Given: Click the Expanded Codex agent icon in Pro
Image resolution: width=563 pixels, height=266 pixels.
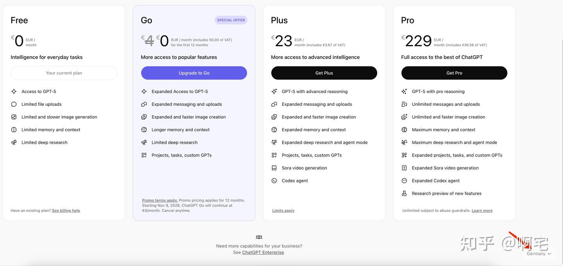Looking at the screenshot, I should 404,181.
